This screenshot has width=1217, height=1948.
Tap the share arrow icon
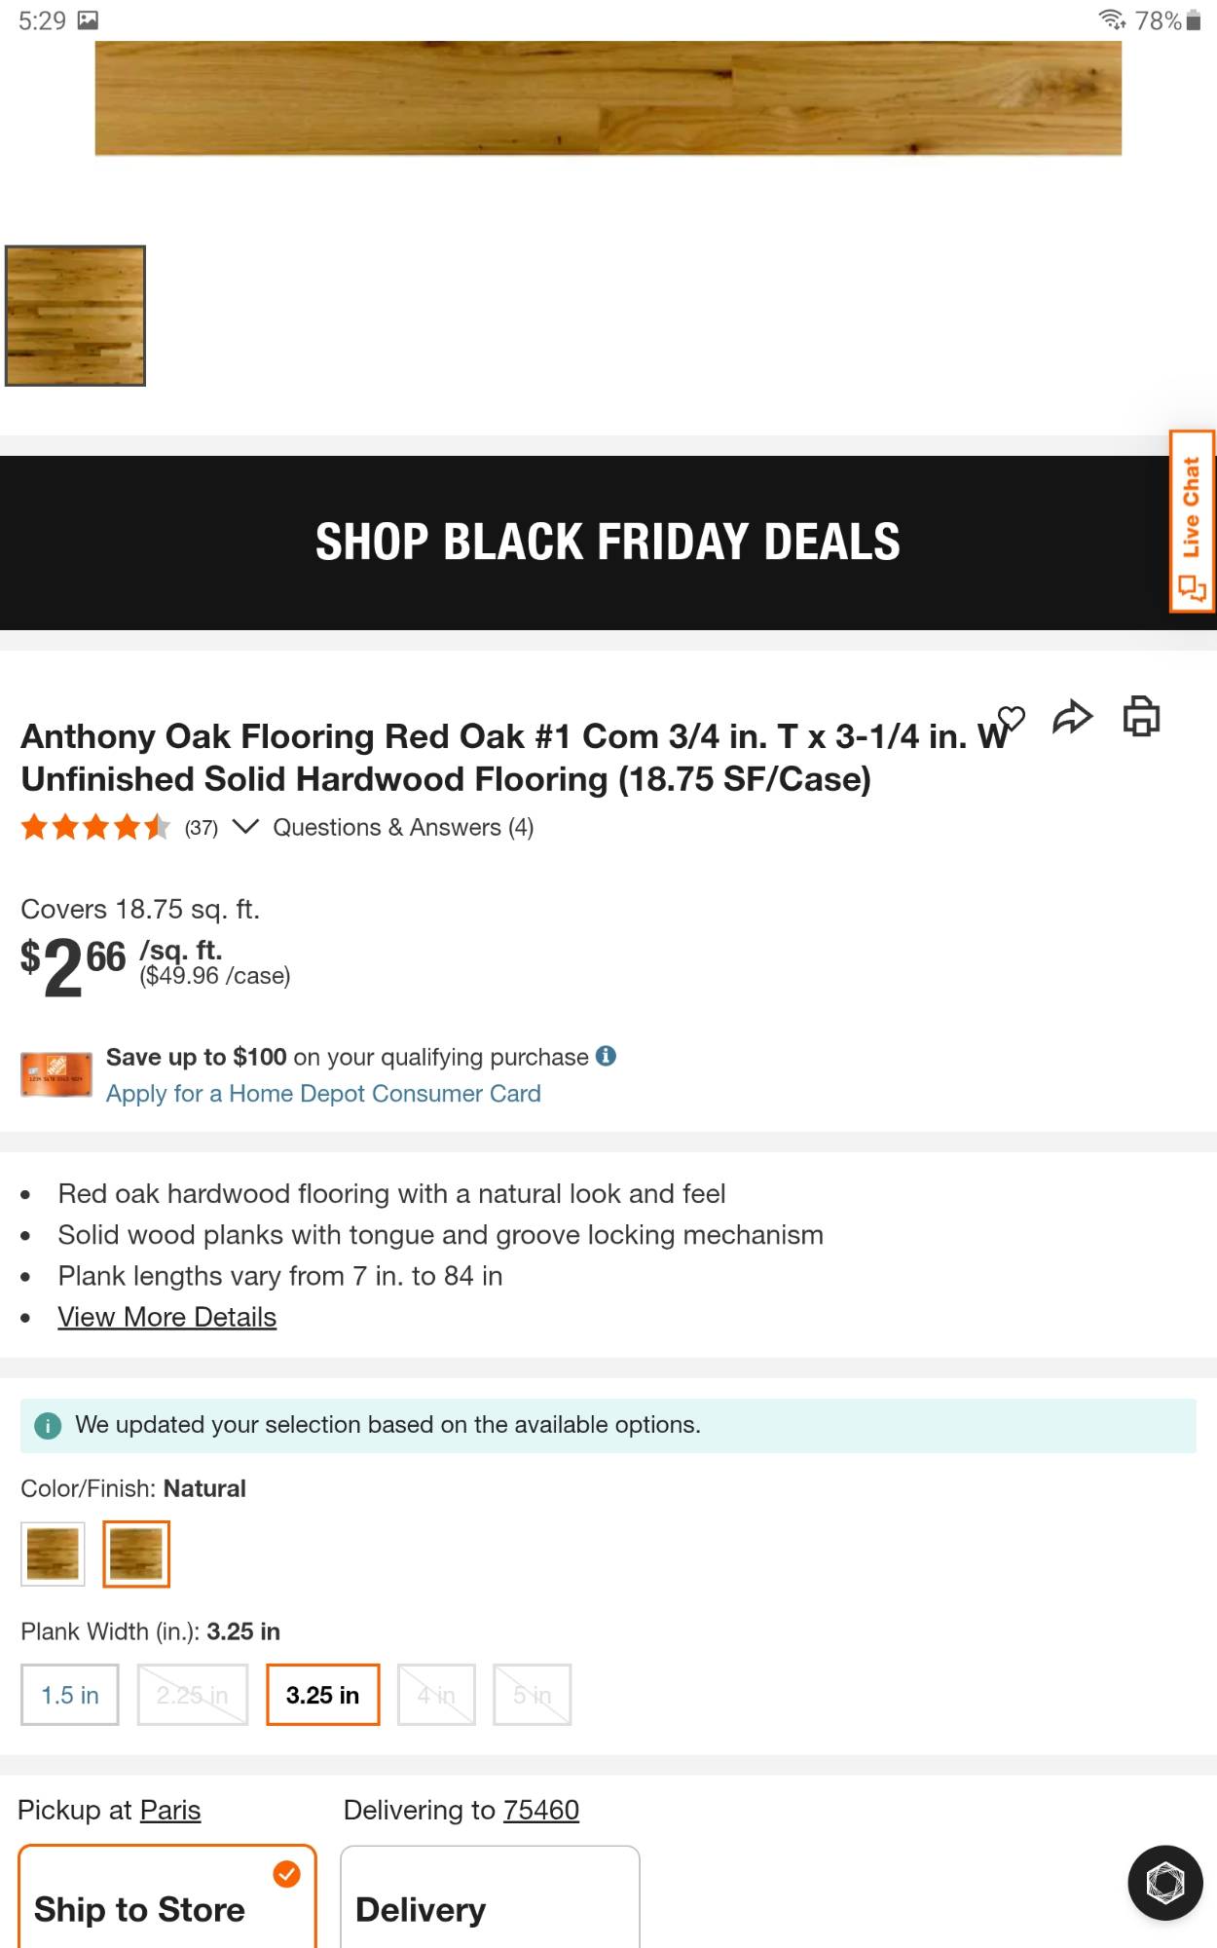pyautogui.click(x=1073, y=718)
